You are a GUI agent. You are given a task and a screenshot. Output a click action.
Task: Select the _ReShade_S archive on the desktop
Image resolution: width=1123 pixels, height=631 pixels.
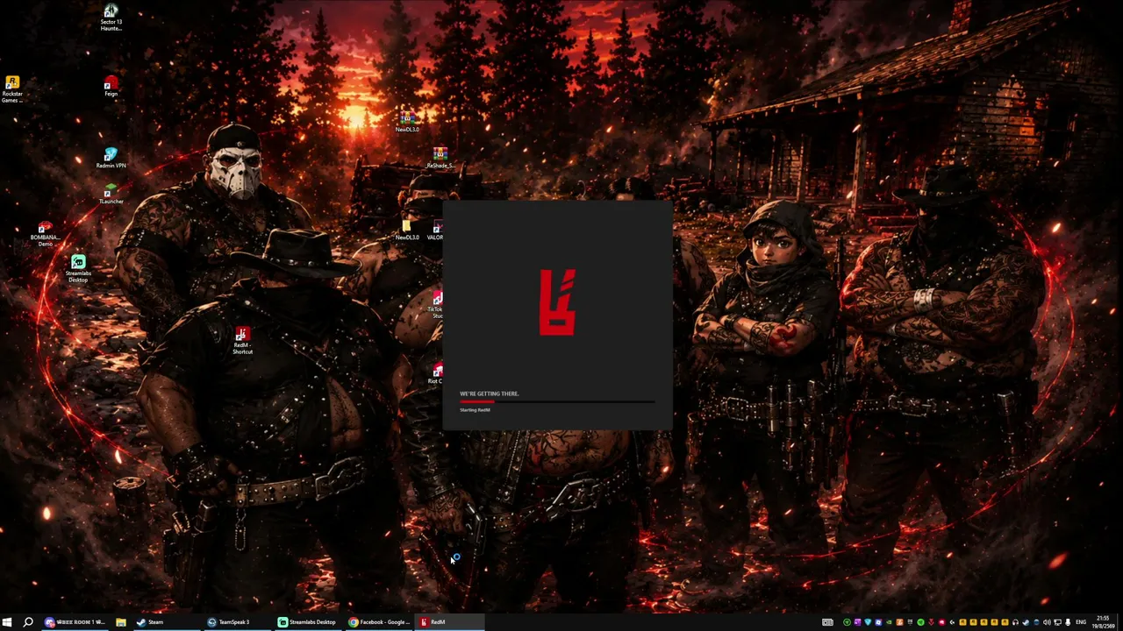click(440, 158)
